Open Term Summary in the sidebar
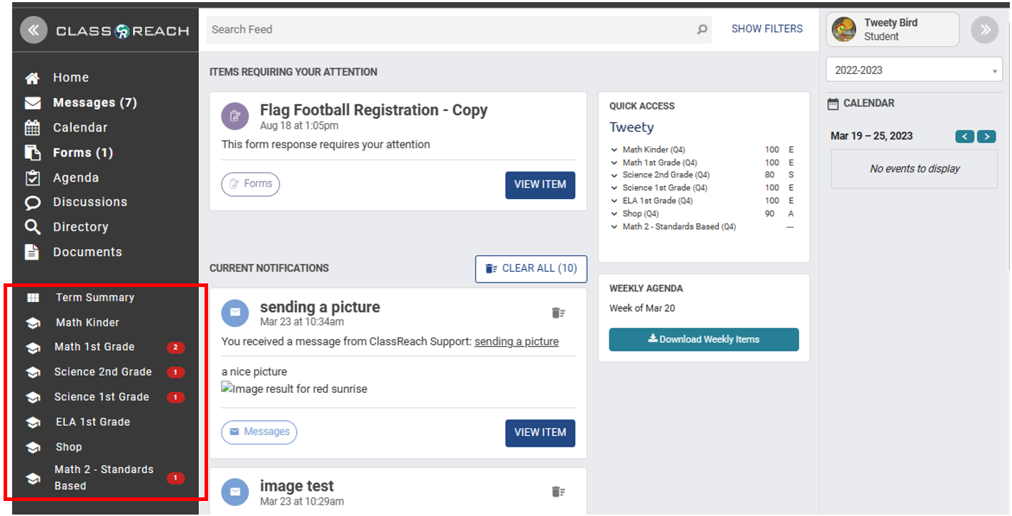The width and height of the screenshot is (1012, 516). point(94,297)
